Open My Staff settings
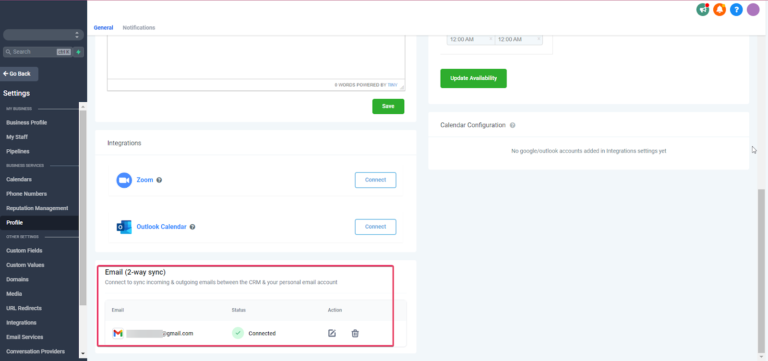The width and height of the screenshot is (768, 361). pyautogui.click(x=17, y=137)
